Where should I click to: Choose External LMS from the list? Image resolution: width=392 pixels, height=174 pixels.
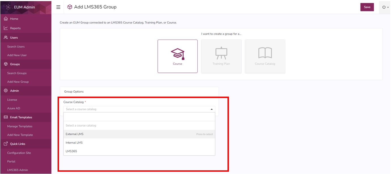pyautogui.click(x=139, y=134)
